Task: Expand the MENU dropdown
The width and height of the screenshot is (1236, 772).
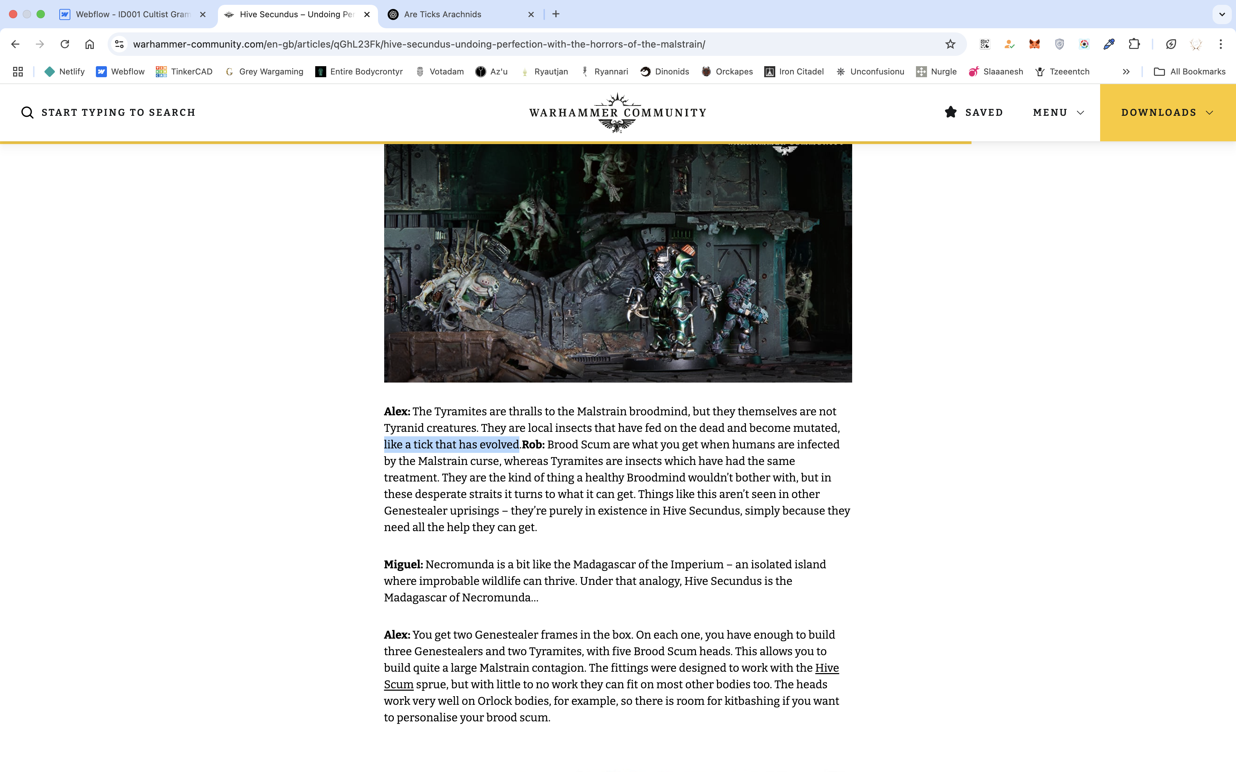Action: click(x=1058, y=112)
